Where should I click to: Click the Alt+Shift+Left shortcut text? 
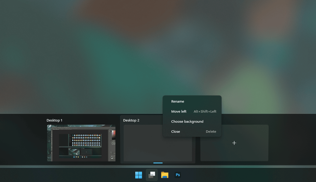point(205,112)
